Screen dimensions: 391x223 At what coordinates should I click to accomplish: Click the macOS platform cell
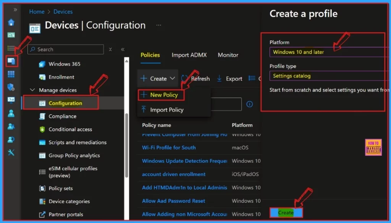click(240, 148)
